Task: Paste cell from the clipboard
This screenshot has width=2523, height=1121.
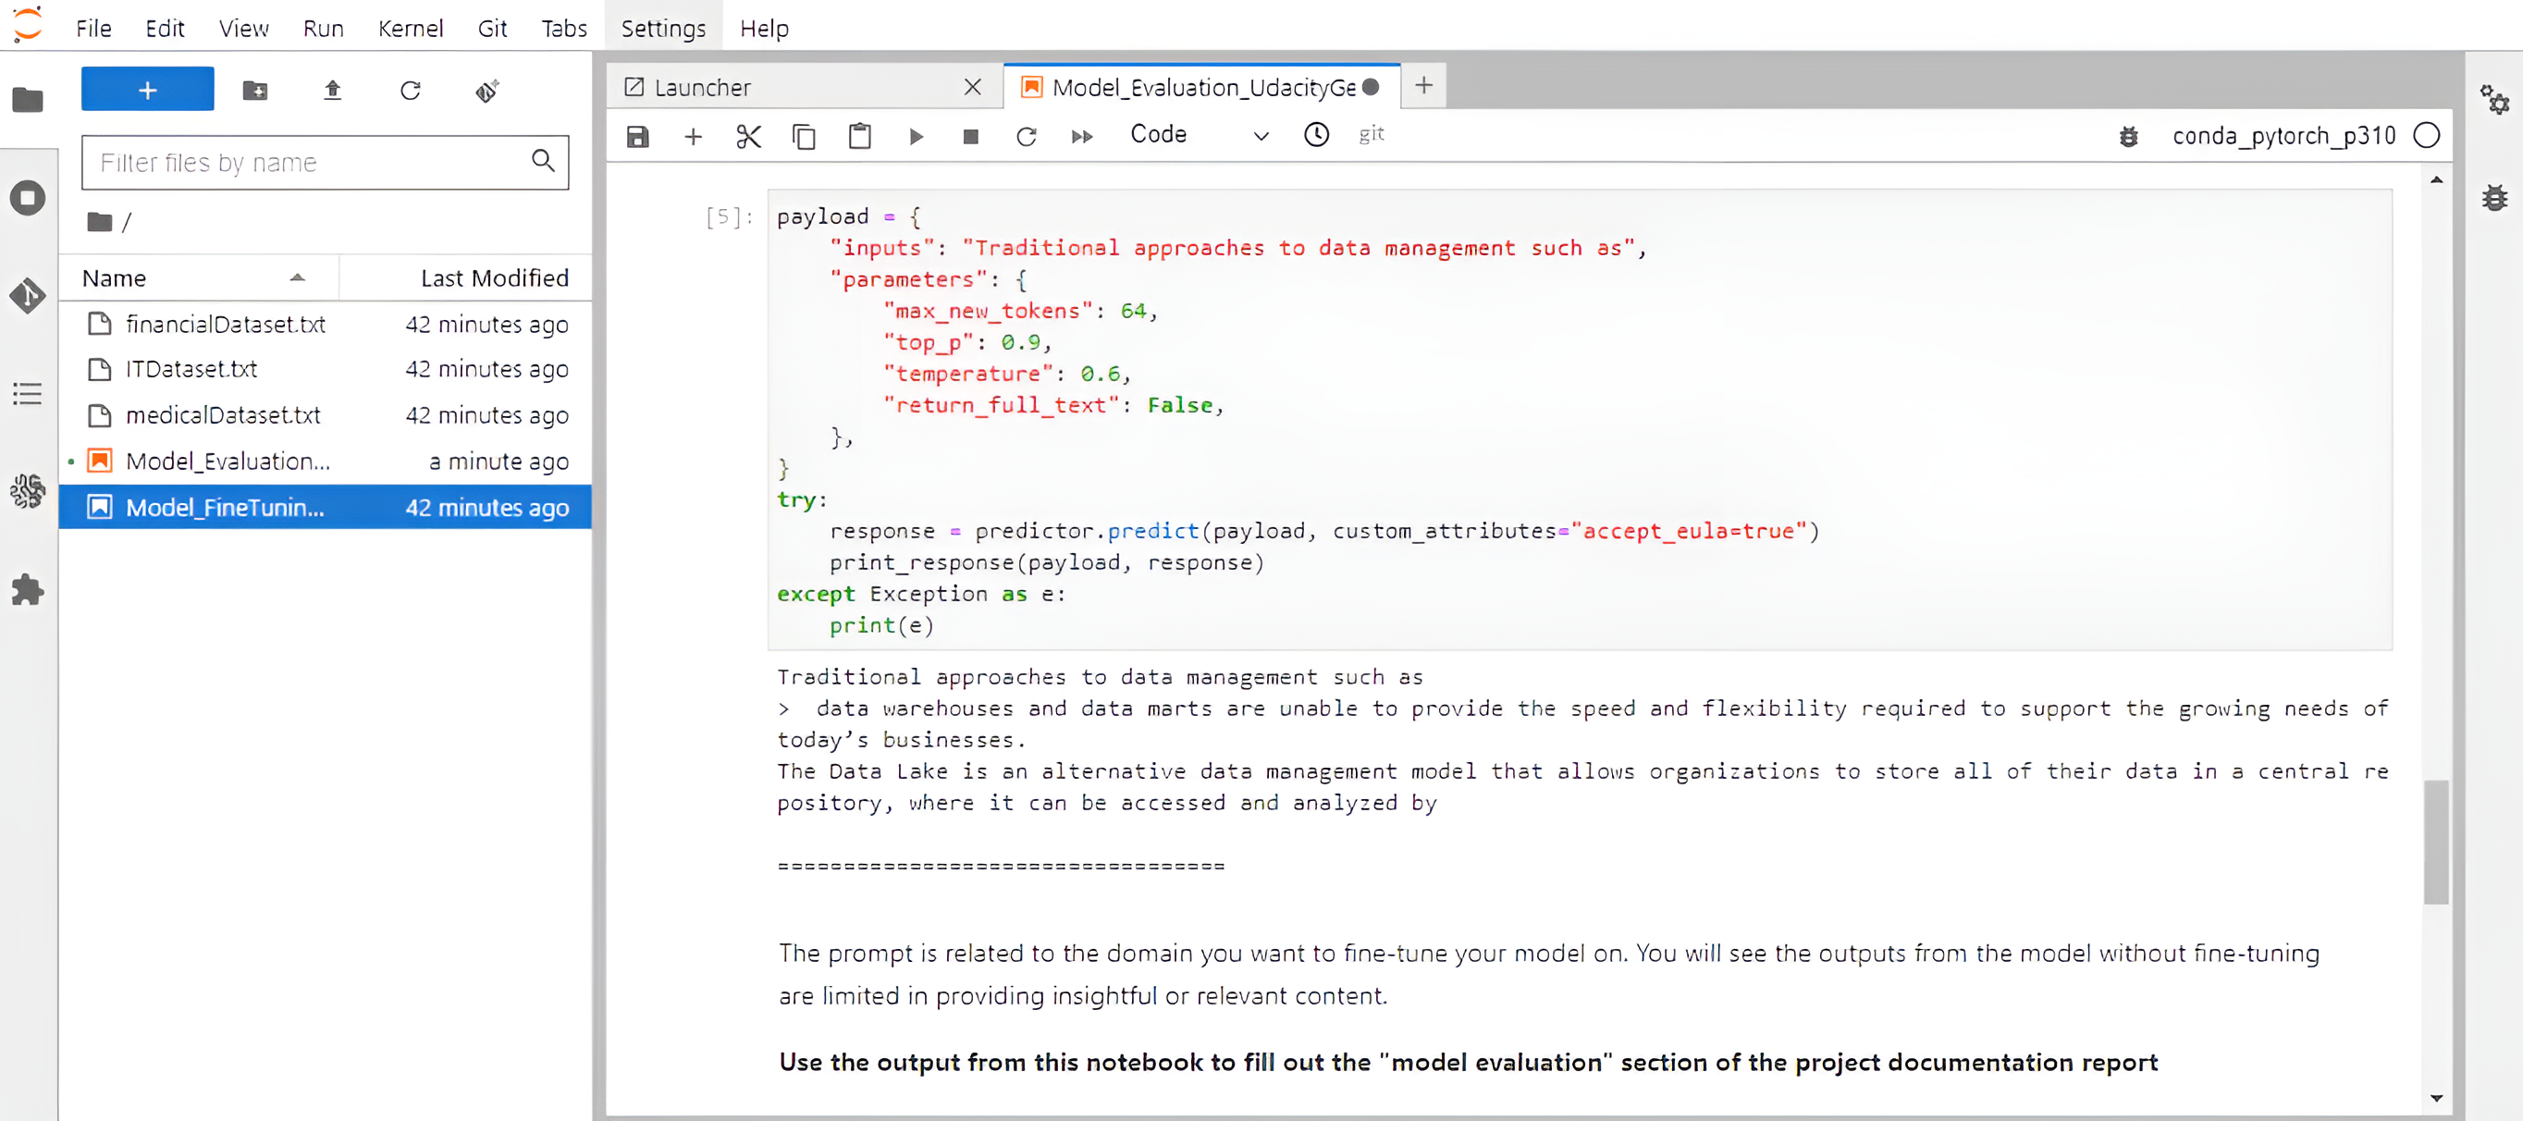Action: point(860,136)
